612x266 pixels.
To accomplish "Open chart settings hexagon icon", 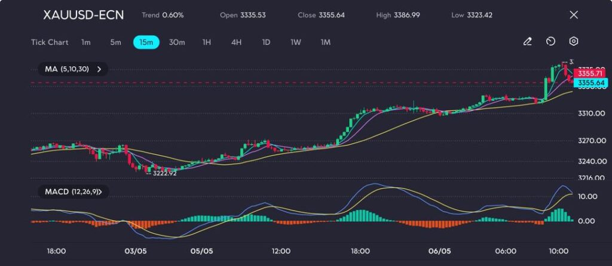I will click(x=573, y=42).
